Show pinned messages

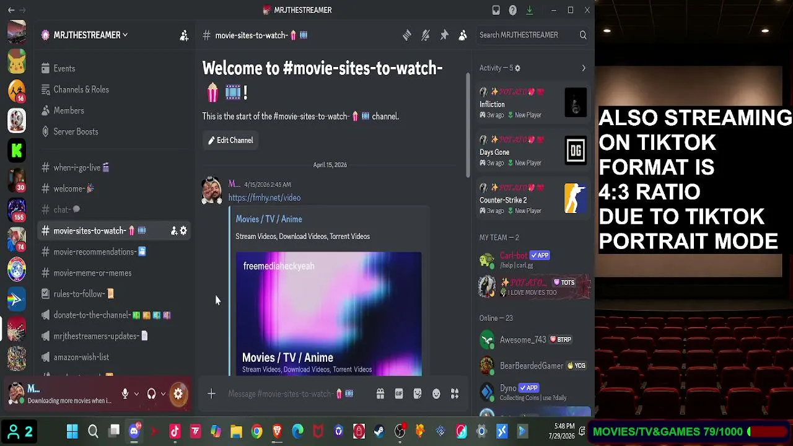click(x=444, y=35)
